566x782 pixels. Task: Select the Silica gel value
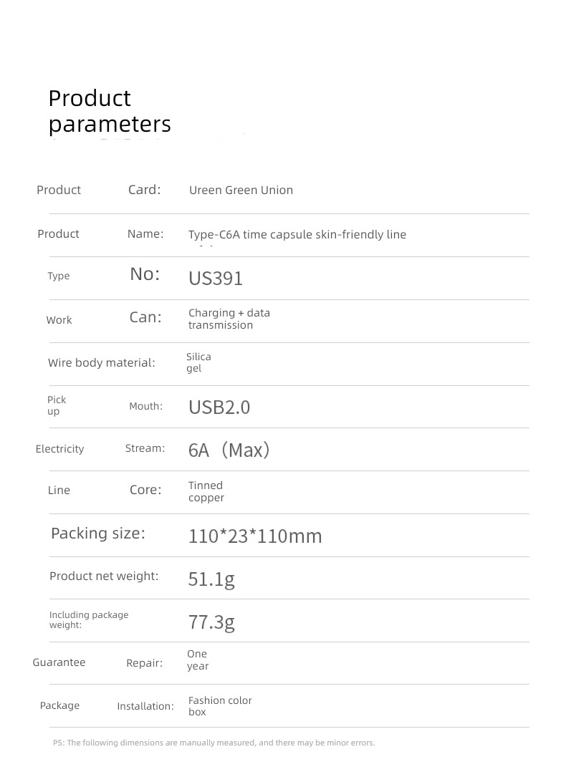pyautogui.click(x=198, y=362)
